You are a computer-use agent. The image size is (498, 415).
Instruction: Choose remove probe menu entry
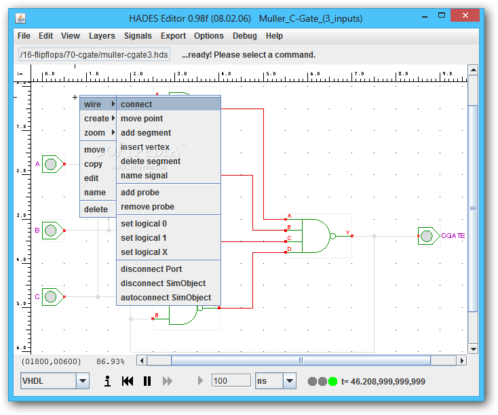point(169,207)
